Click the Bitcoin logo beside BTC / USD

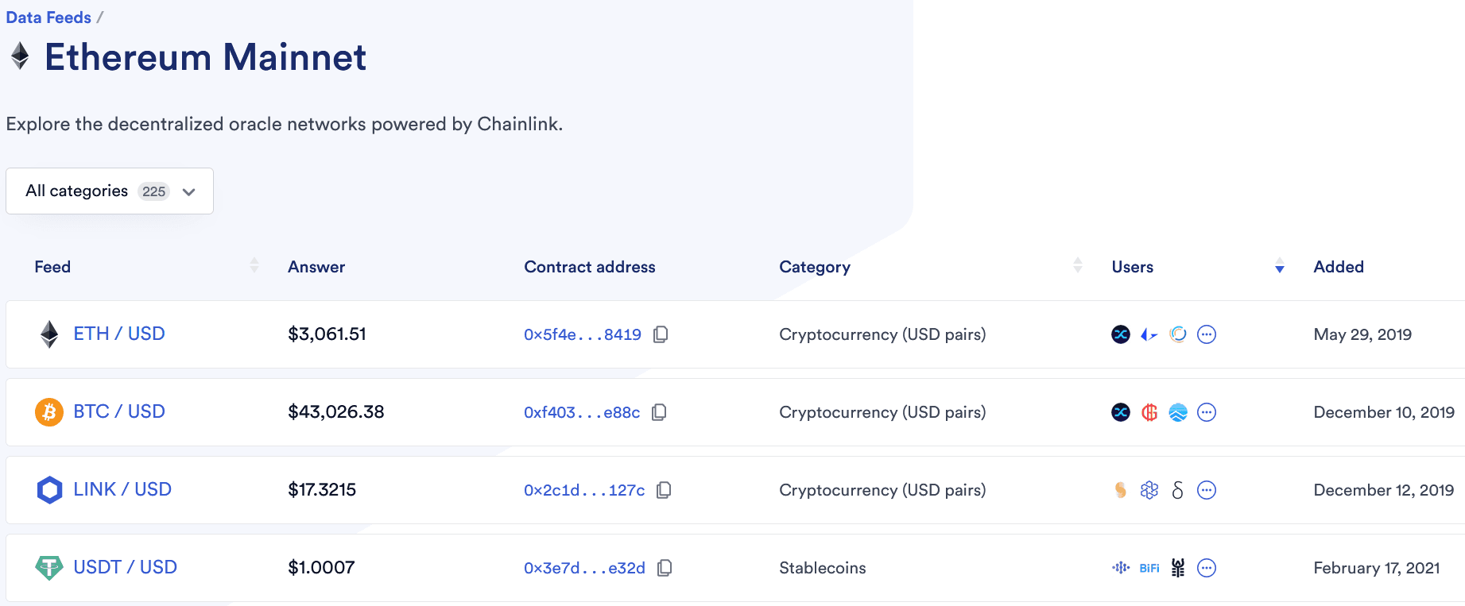[x=49, y=412]
